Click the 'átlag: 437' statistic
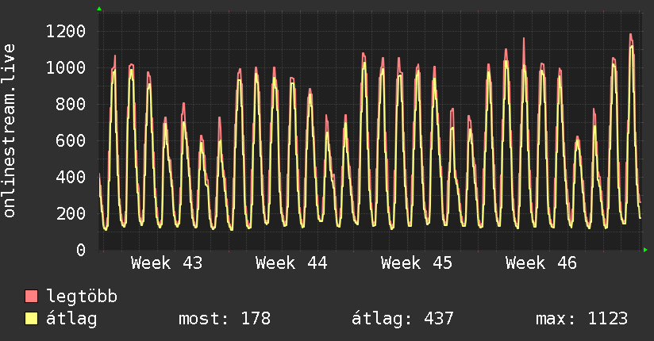The width and height of the screenshot is (654, 341). [x=402, y=319]
